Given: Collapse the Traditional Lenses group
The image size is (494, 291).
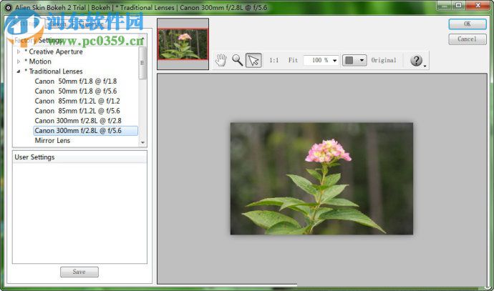Looking at the screenshot, I should [x=19, y=71].
